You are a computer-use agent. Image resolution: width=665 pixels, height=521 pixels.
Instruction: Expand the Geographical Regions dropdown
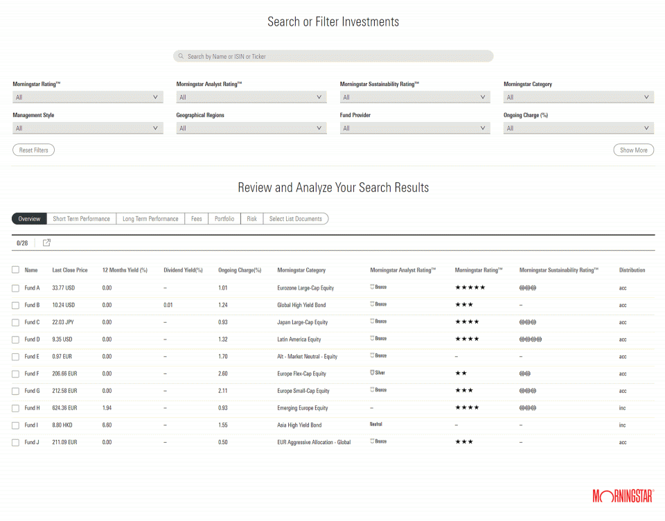pyautogui.click(x=251, y=127)
